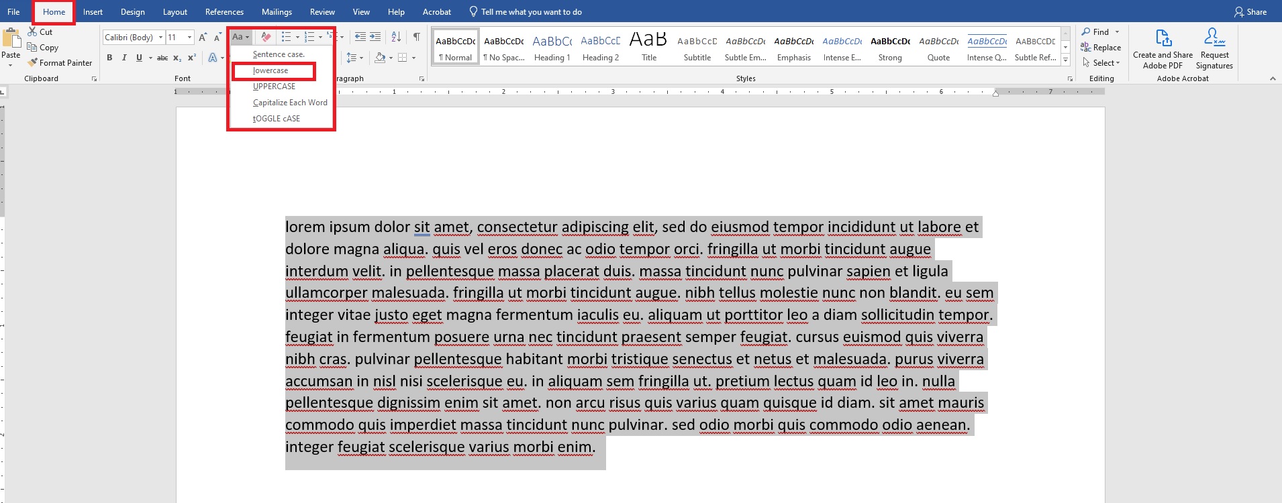This screenshot has width=1282, height=503.
Task: Decrease font size with Shrink Font
Action: pos(217,37)
